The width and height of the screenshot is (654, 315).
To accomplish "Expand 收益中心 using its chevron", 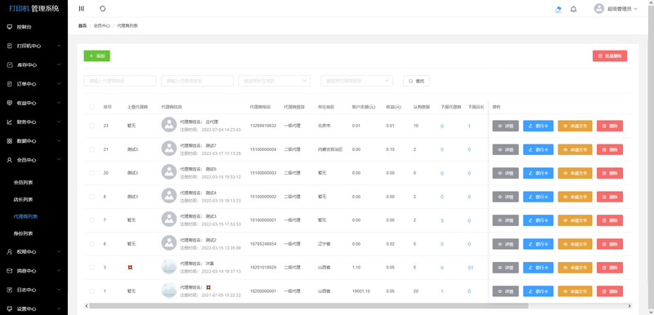I will [x=59, y=103].
